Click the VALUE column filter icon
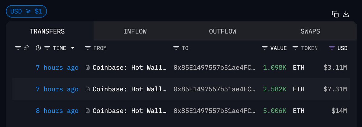The width and height of the screenshot is (362, 127). pyautogui.click(x=265, y=48)
